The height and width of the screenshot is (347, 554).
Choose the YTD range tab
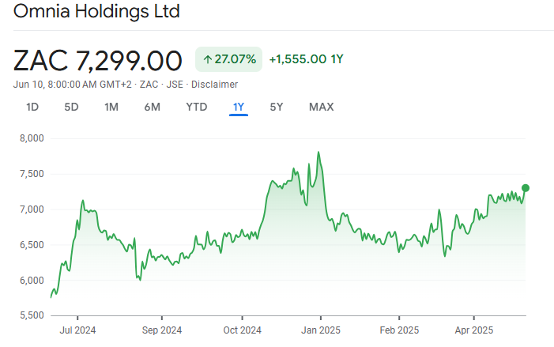[197, 107]
